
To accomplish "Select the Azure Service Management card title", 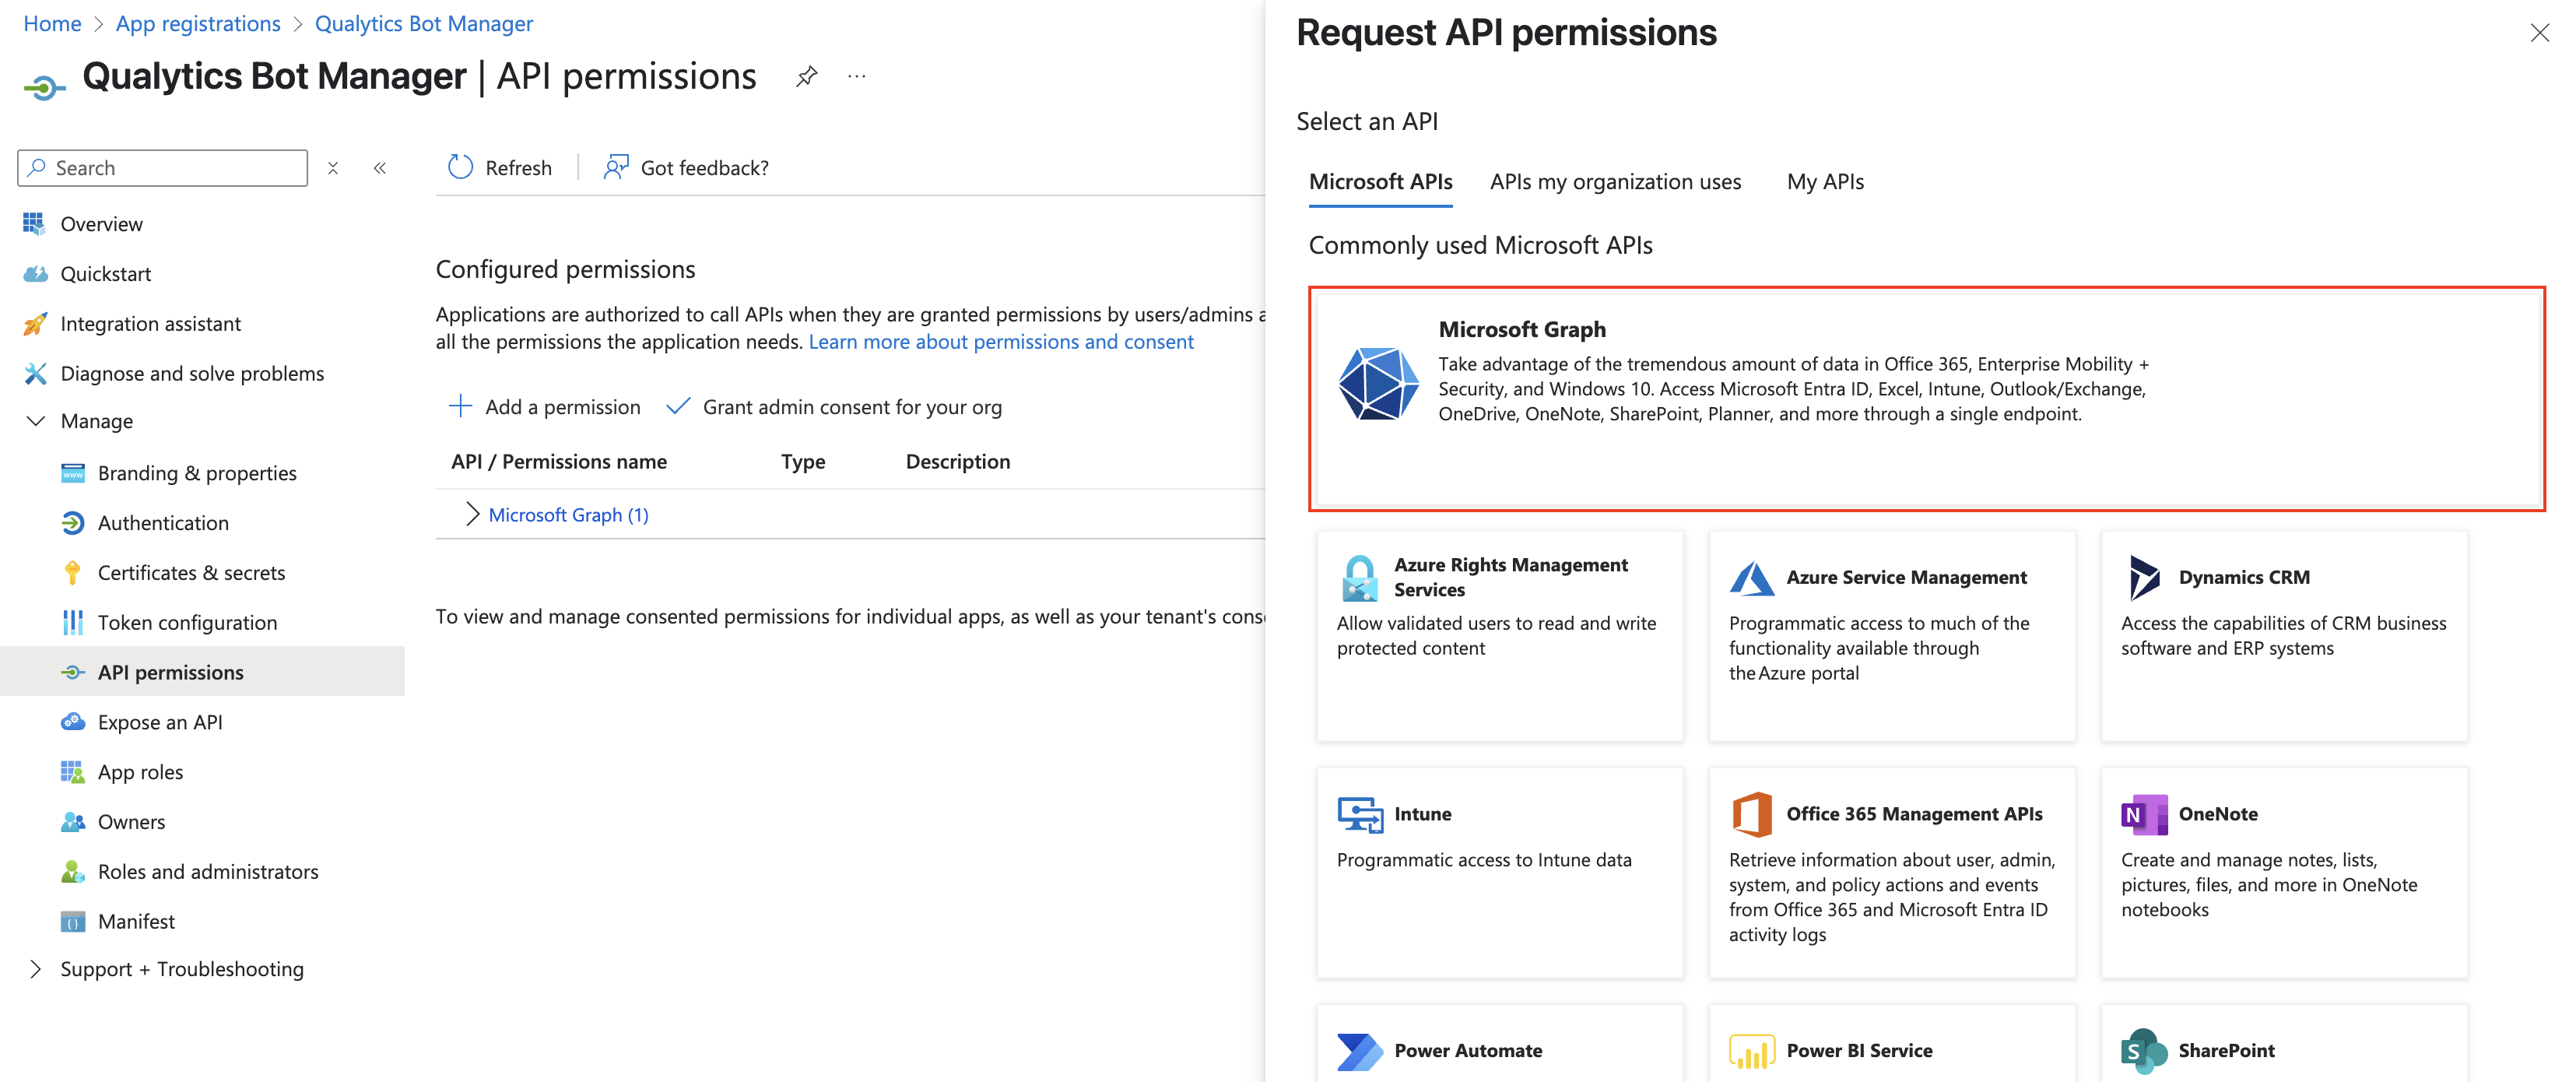I will (x=1906, y=578).
